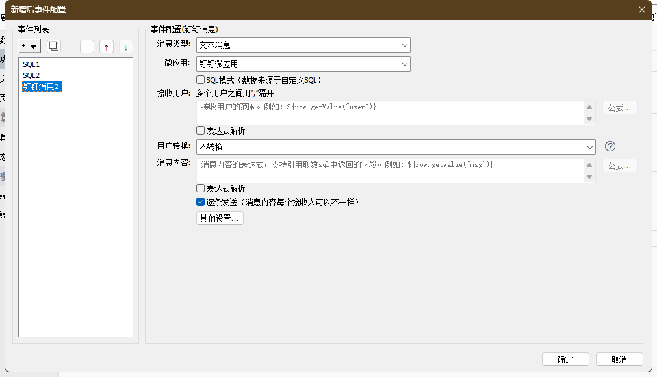Click the 取消 button
The width and height of the screenshot is (657, 377).
619,359
